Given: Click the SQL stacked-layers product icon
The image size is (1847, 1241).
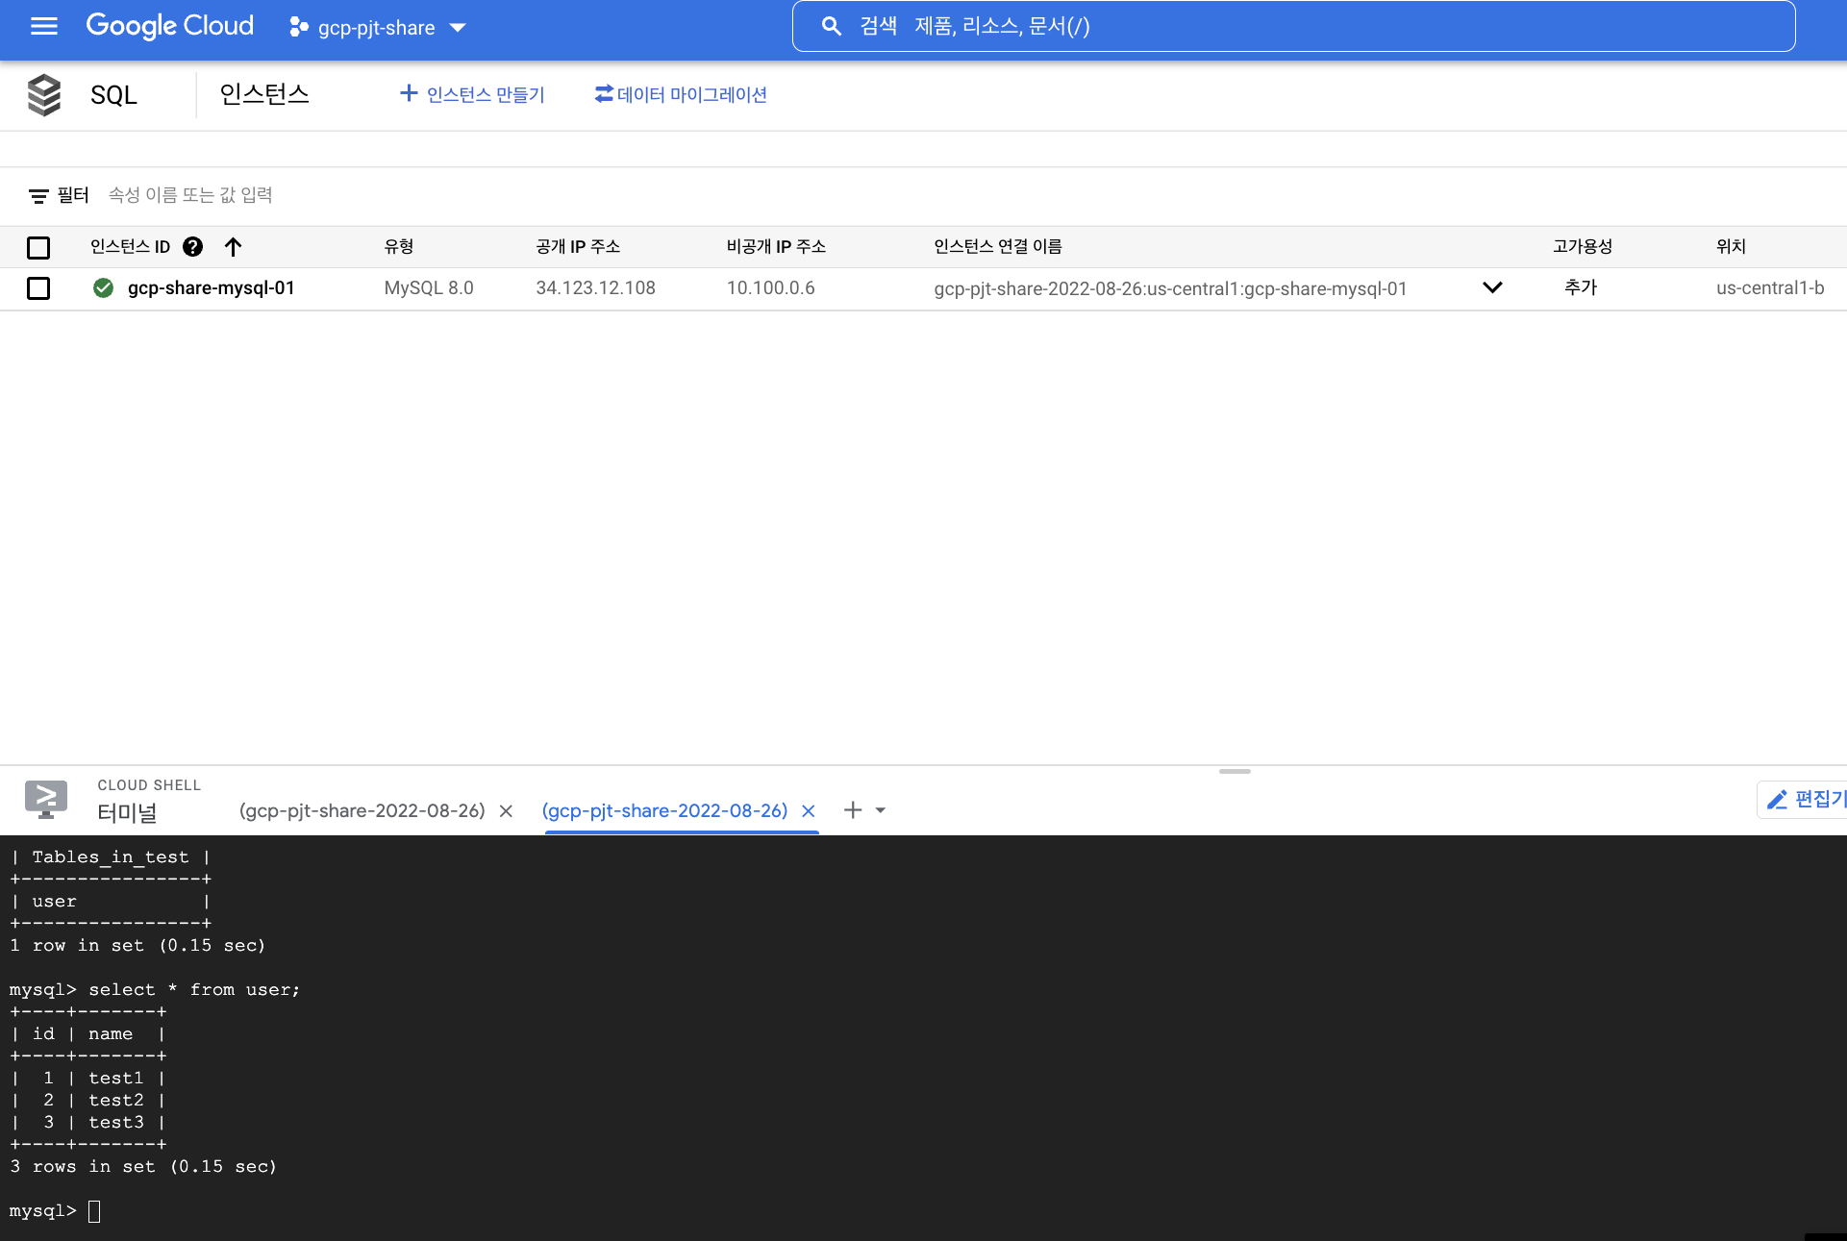Looking at the screenshot, I should point(44,95).
